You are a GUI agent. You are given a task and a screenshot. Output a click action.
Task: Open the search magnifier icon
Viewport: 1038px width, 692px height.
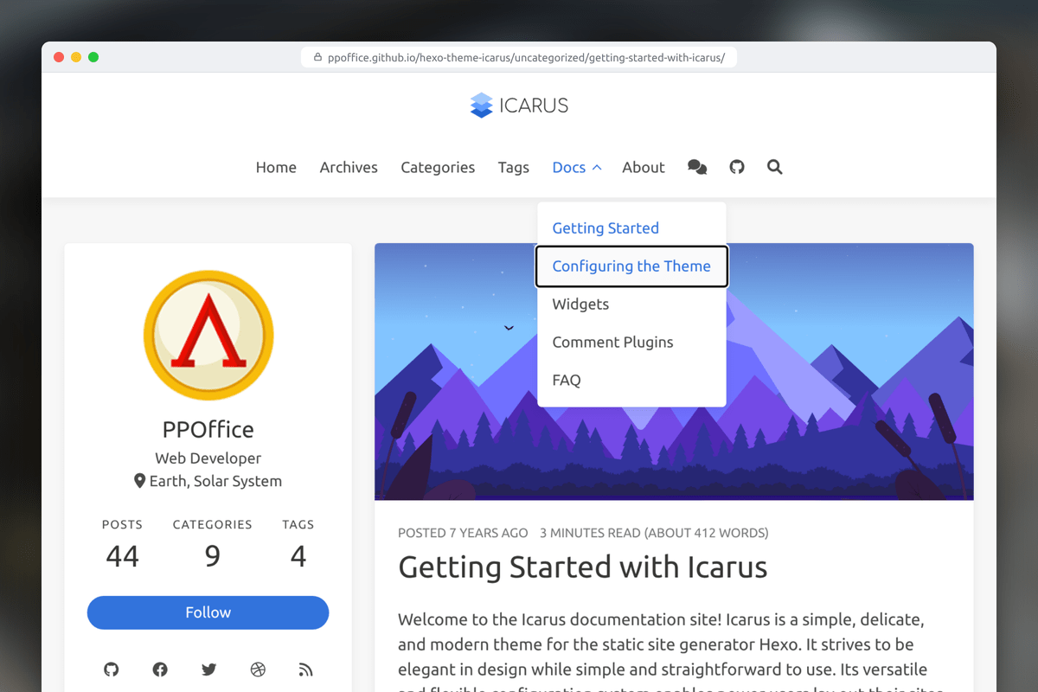[775, 167]
